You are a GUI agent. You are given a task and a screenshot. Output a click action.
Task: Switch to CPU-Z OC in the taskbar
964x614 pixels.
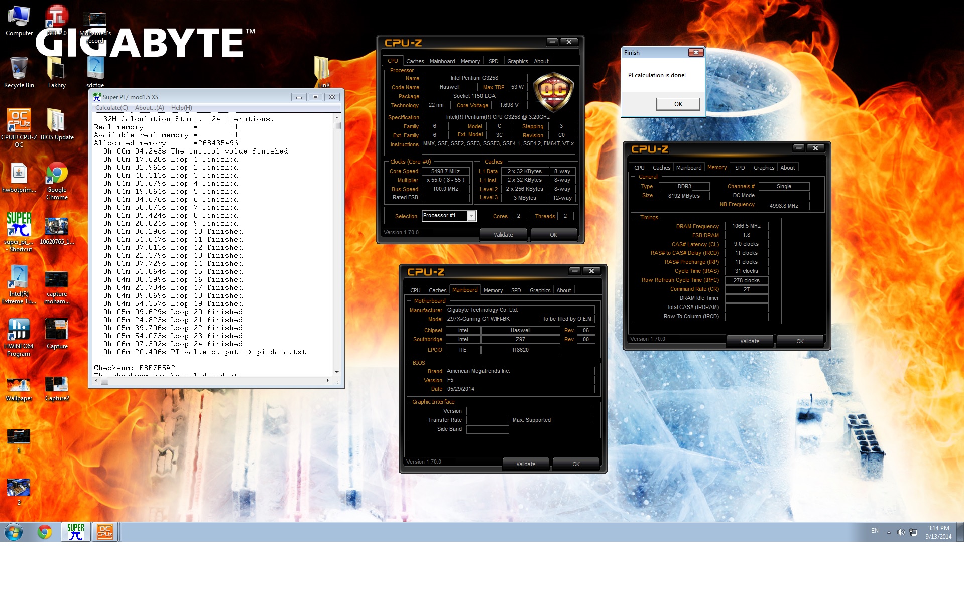point(105,532)
